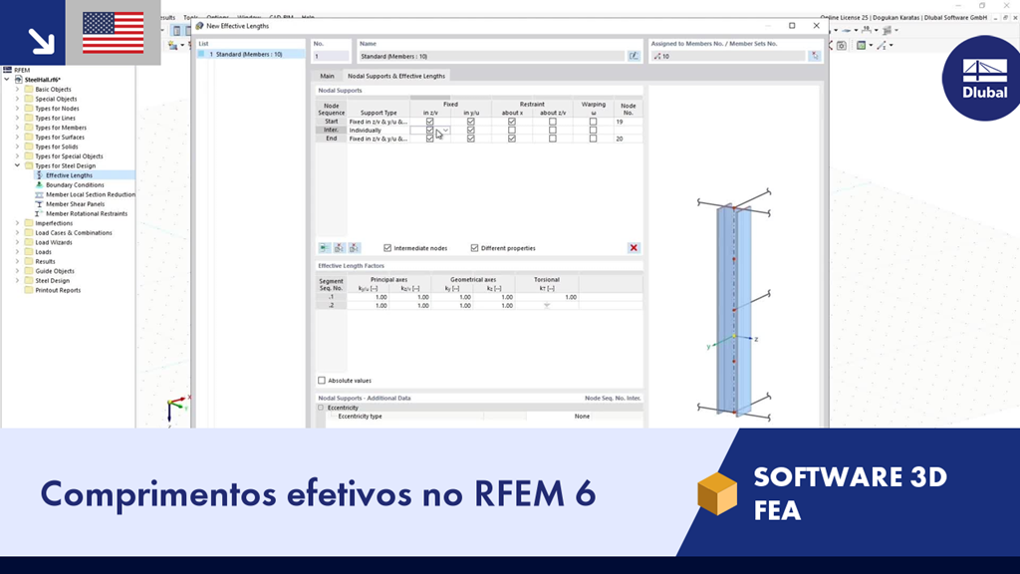
Task: Select Standard (Members : 10) list entry
Action: click(x=251, y=55)
